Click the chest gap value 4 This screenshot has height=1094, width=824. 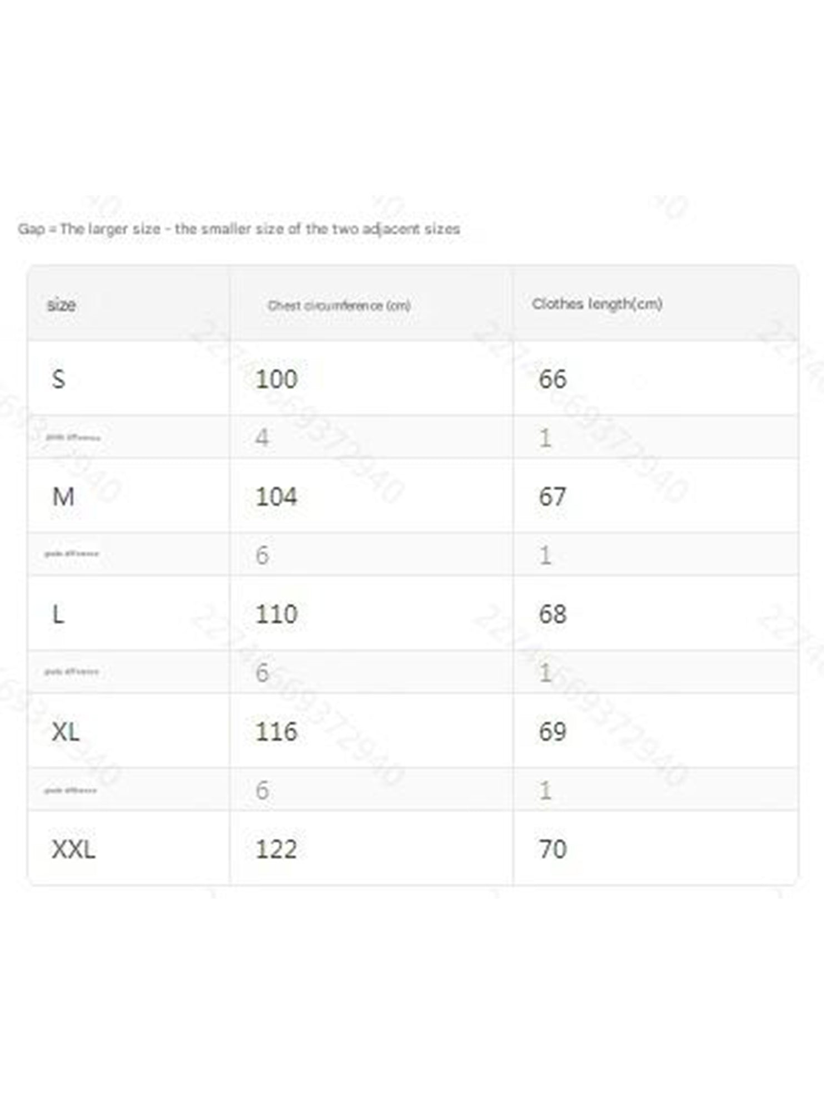[262, 438]
